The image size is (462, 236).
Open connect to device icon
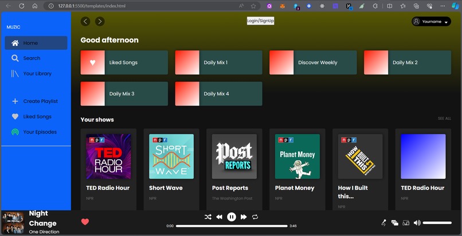406,223
